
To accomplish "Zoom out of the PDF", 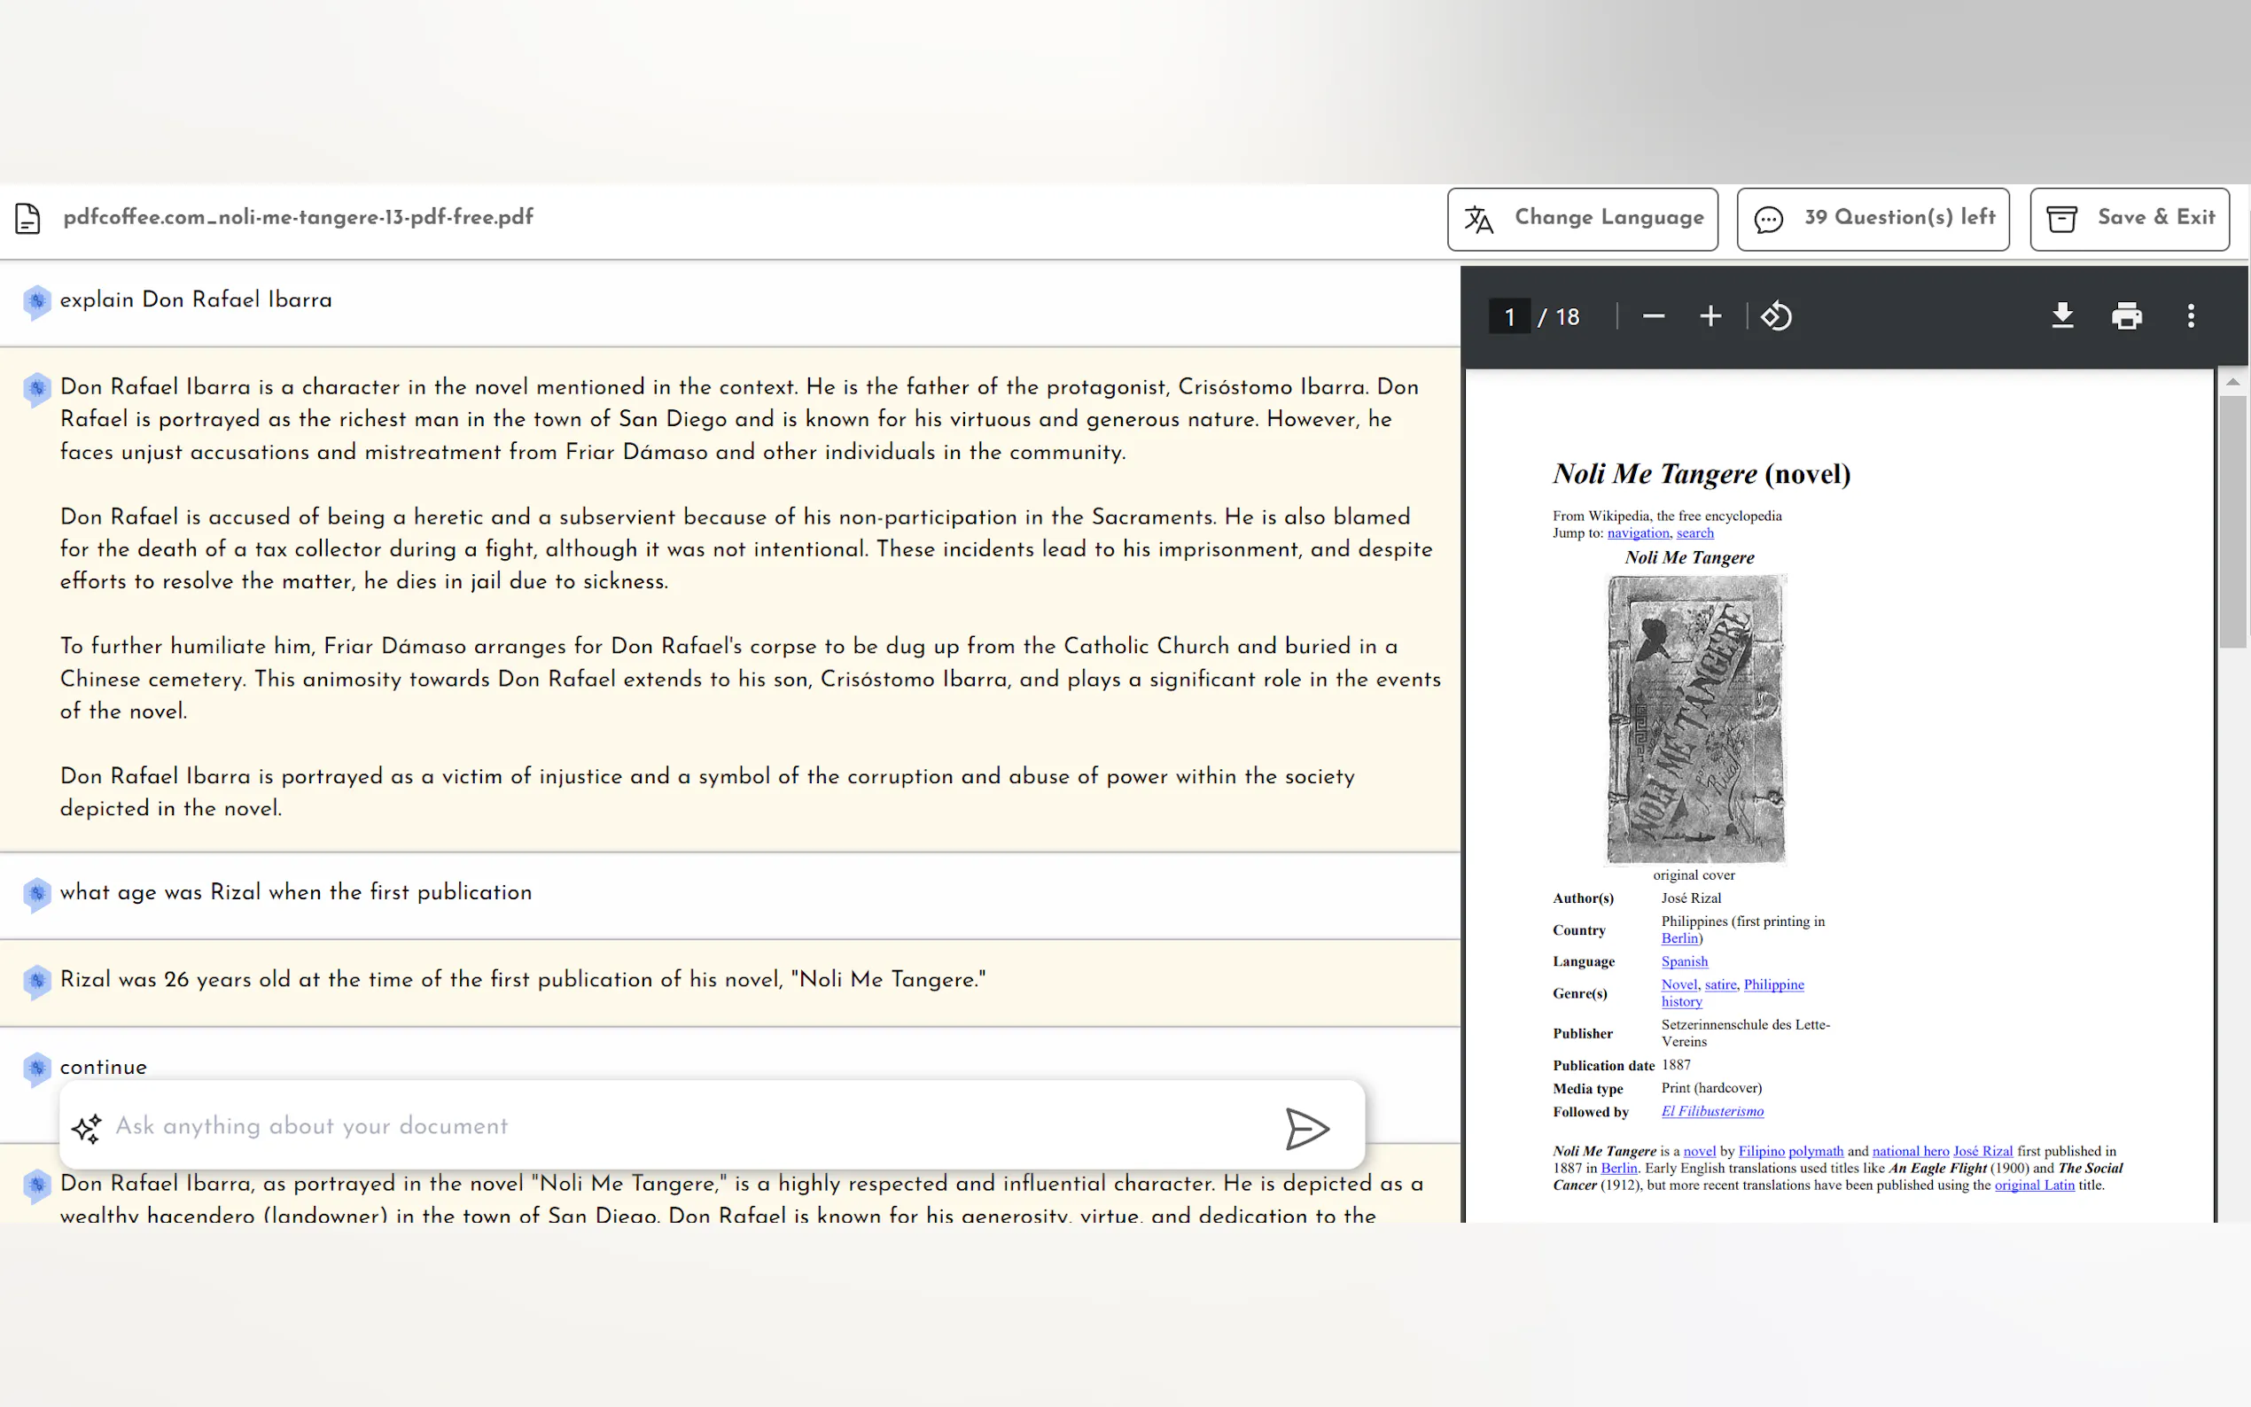I will coord(1653,316).
